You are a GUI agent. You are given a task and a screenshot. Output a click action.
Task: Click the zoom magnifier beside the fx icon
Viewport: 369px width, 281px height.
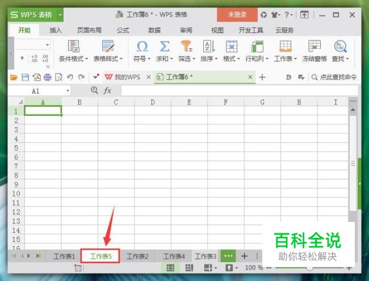coord(94,90)
